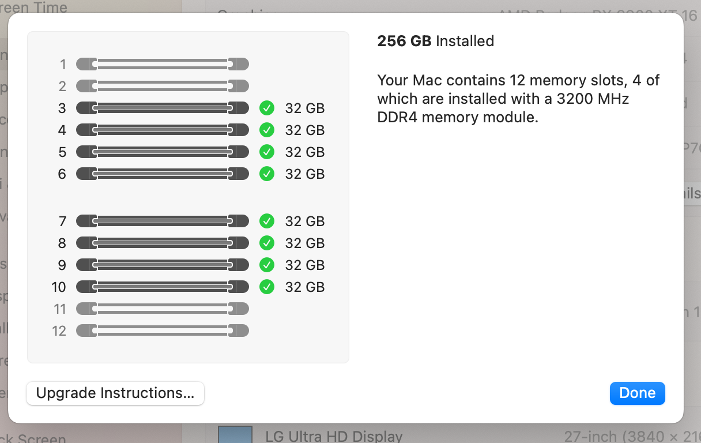Click the green checkmark for slot 5

(x=266, y=152)
